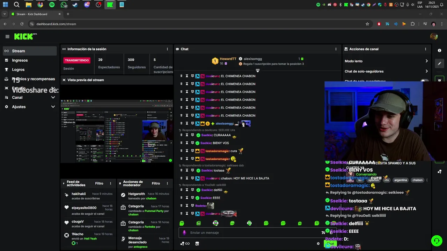447x251 pixels.
Task: Expand the Canal sidebar group
Action: tap(30, 98)
